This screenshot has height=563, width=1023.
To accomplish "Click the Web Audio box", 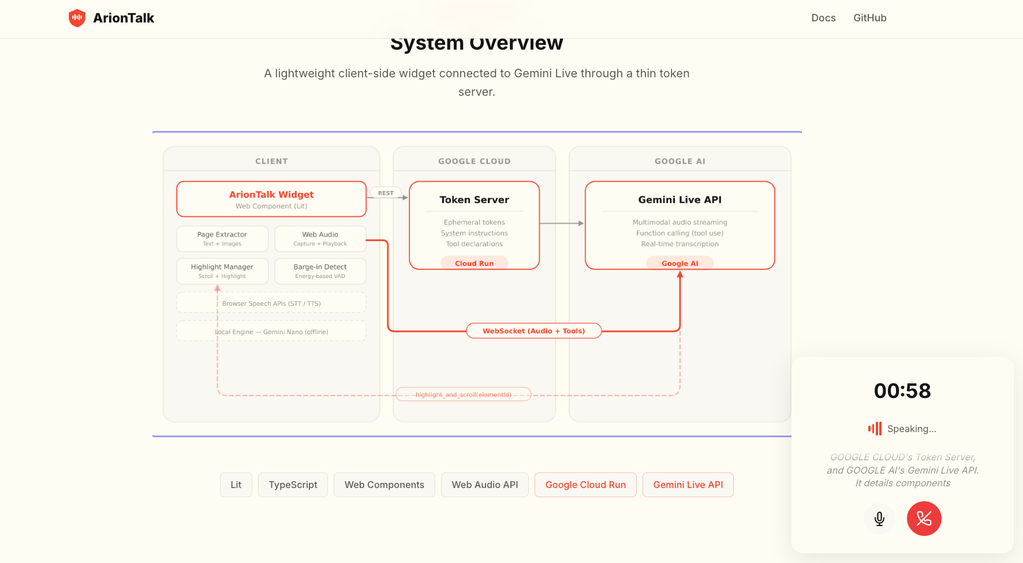I will [320, 239].
